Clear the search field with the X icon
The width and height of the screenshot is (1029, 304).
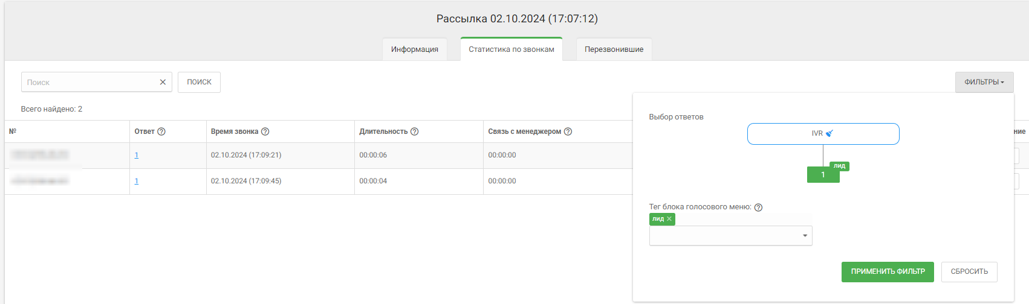click(163, 82)
